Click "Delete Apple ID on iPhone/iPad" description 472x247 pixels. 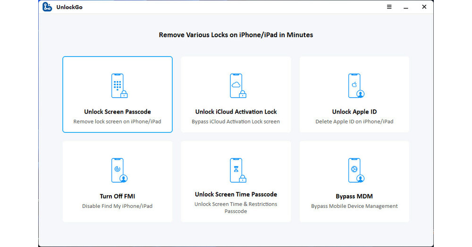pos(354,122)
